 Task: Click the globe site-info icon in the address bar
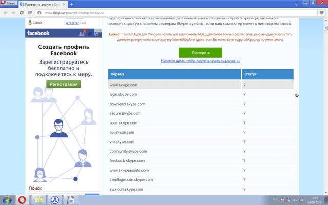[39, 13]
